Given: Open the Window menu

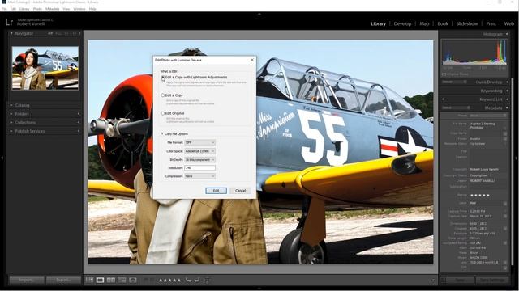Looking at the screenshot, I should 79,9.
